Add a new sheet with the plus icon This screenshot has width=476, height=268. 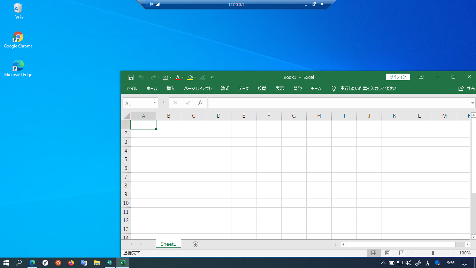195,244
